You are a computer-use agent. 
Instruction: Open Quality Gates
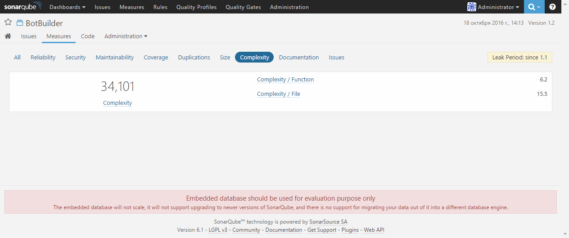[x=243, y=7]
